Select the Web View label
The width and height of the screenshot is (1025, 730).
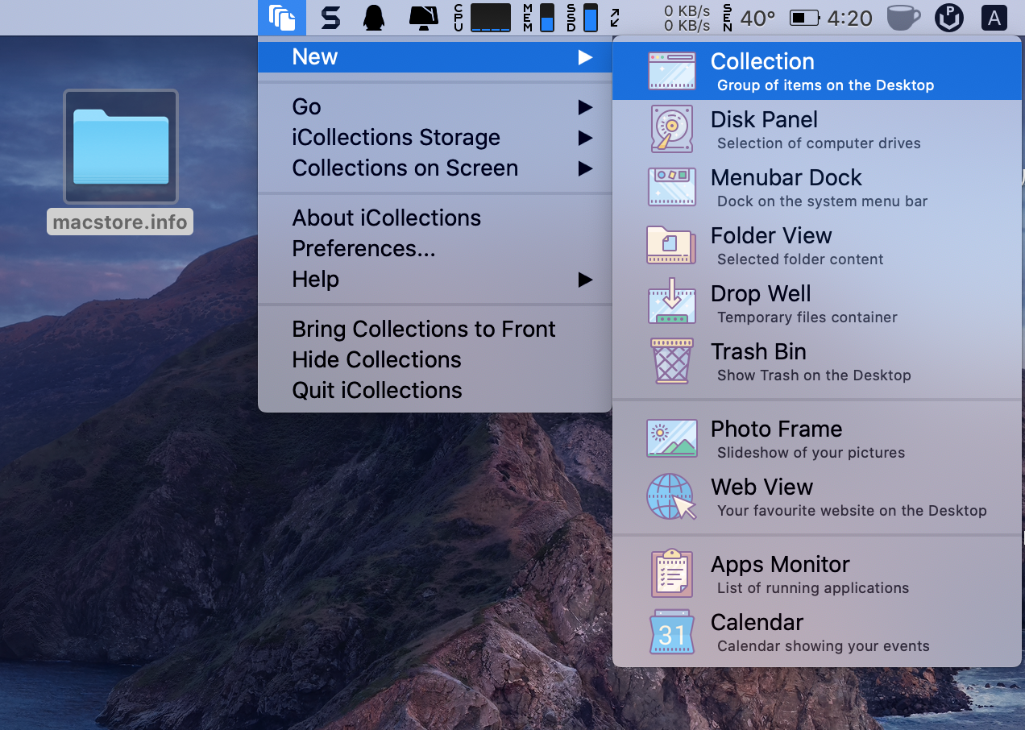(761, 487)
